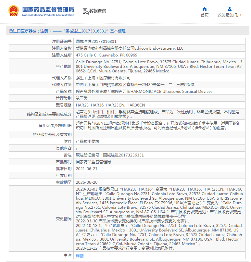Screen dimensions: 251x262
Task: Select expiry date 2026-06-20
Action: [x=87, y=182]
